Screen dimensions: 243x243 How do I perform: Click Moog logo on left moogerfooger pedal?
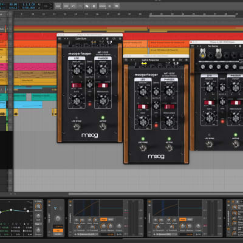pyautogui.click(x=90, y=135)
